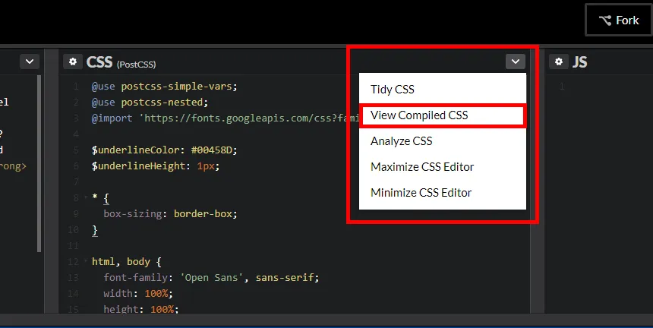
Task: Click the JS panel title
Action: click(x=579, y=62)
